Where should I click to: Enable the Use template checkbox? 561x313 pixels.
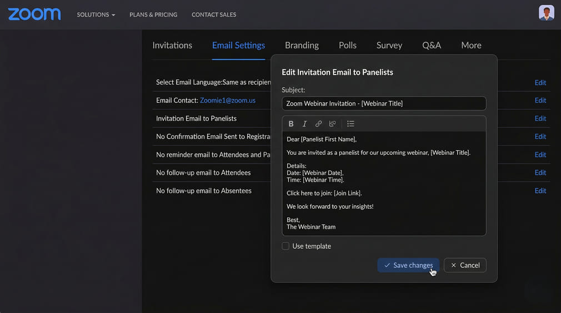[285, 246]
